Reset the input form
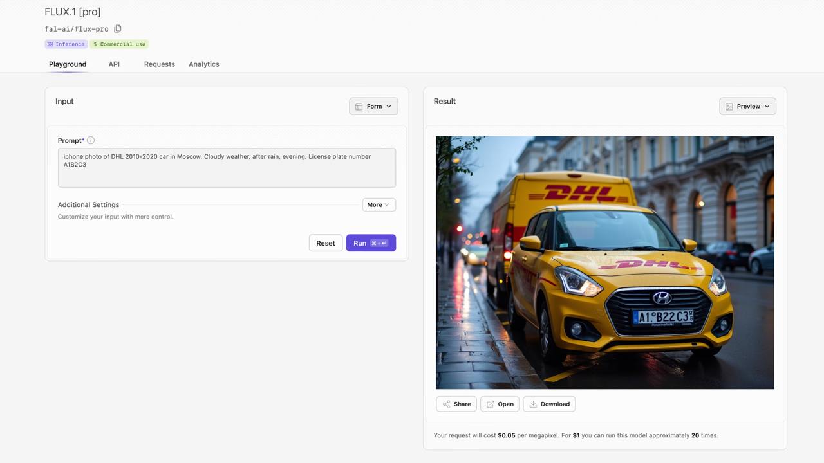Image resolution: width=824 pixels, height=463 pixels. [x=326, y=243]
